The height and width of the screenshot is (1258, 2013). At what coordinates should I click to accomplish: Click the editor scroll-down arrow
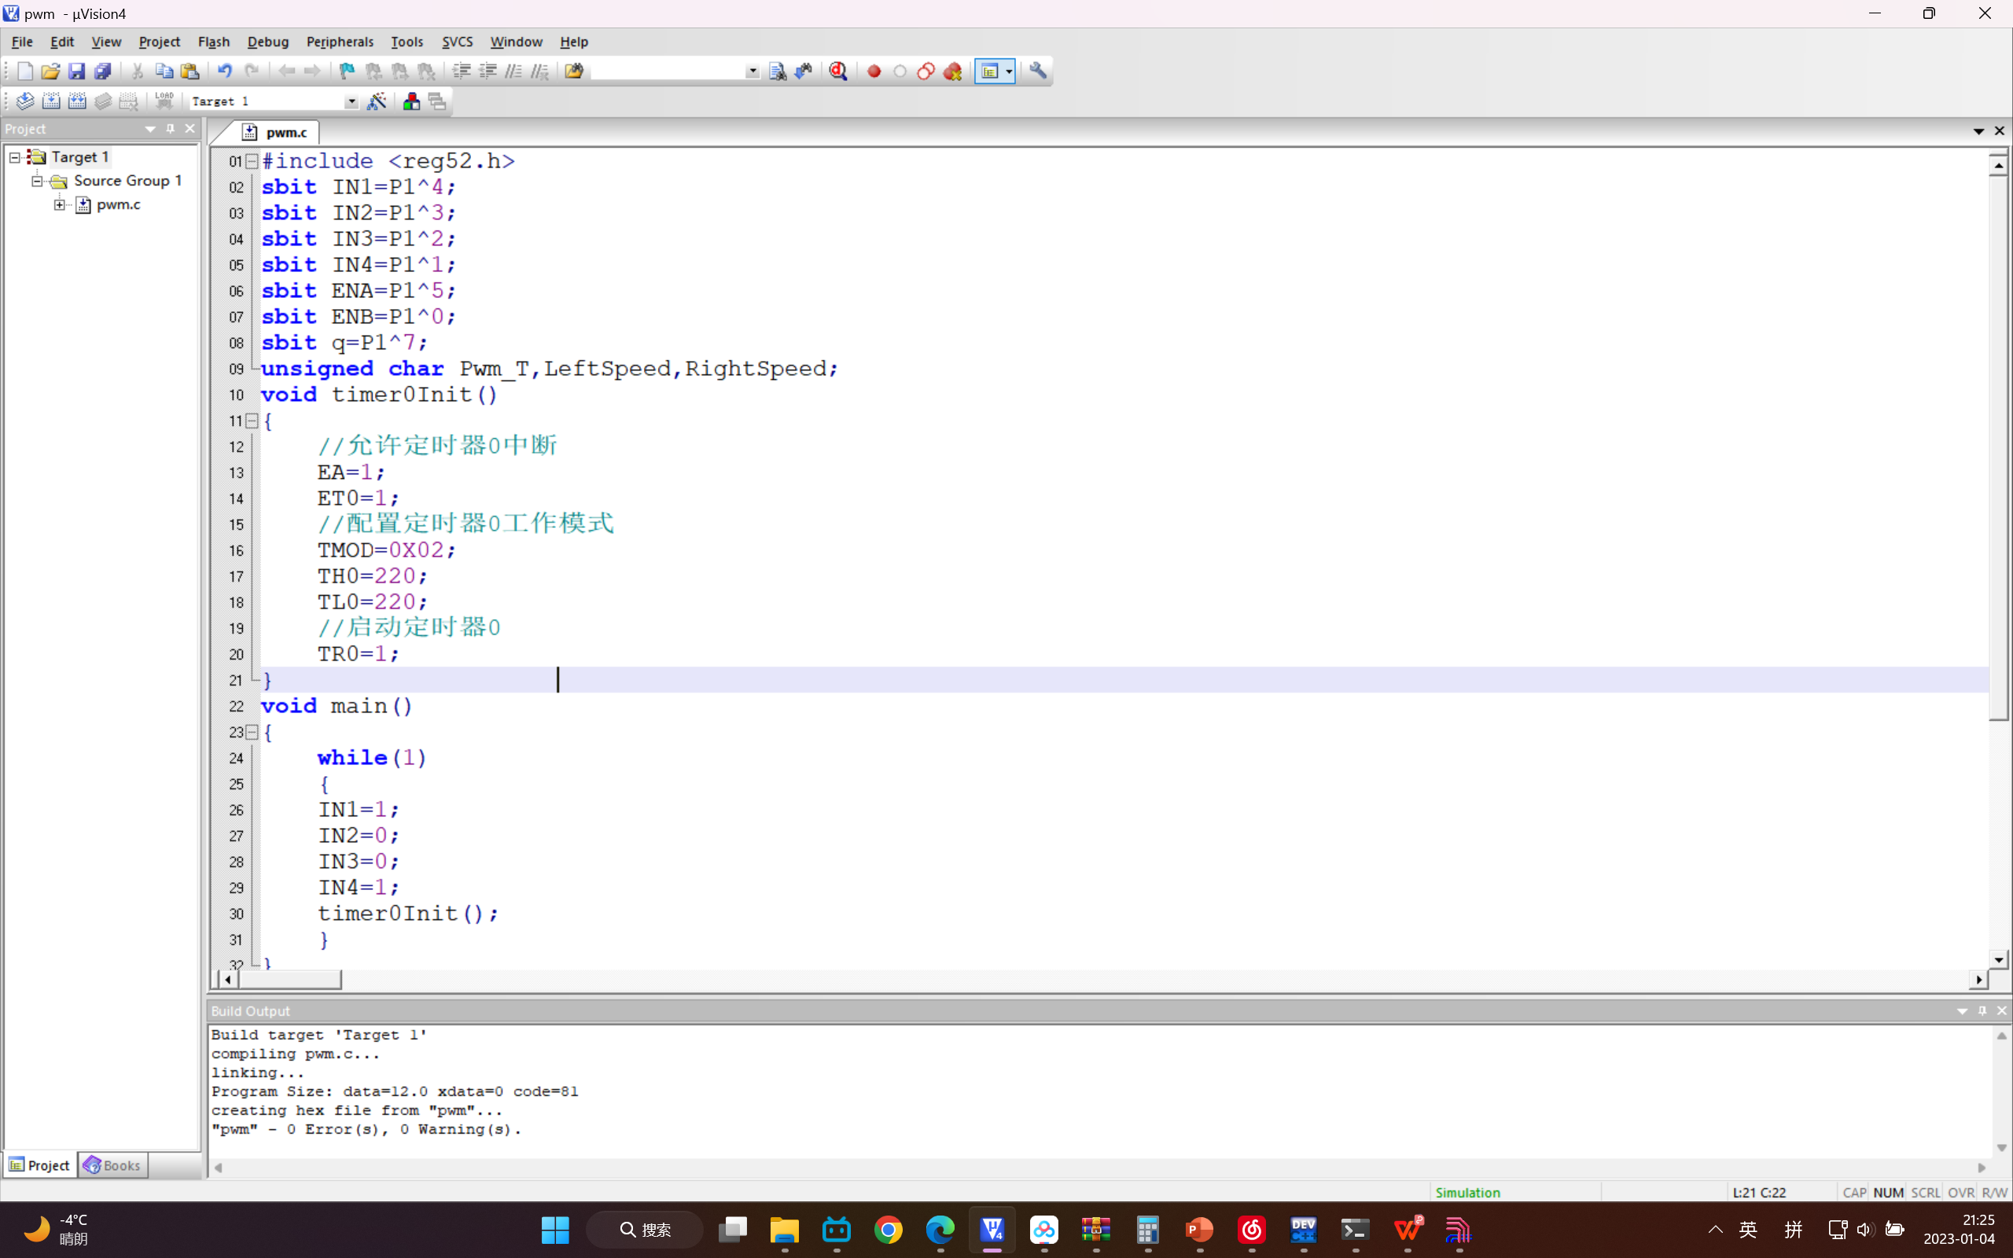point(1999,959)
